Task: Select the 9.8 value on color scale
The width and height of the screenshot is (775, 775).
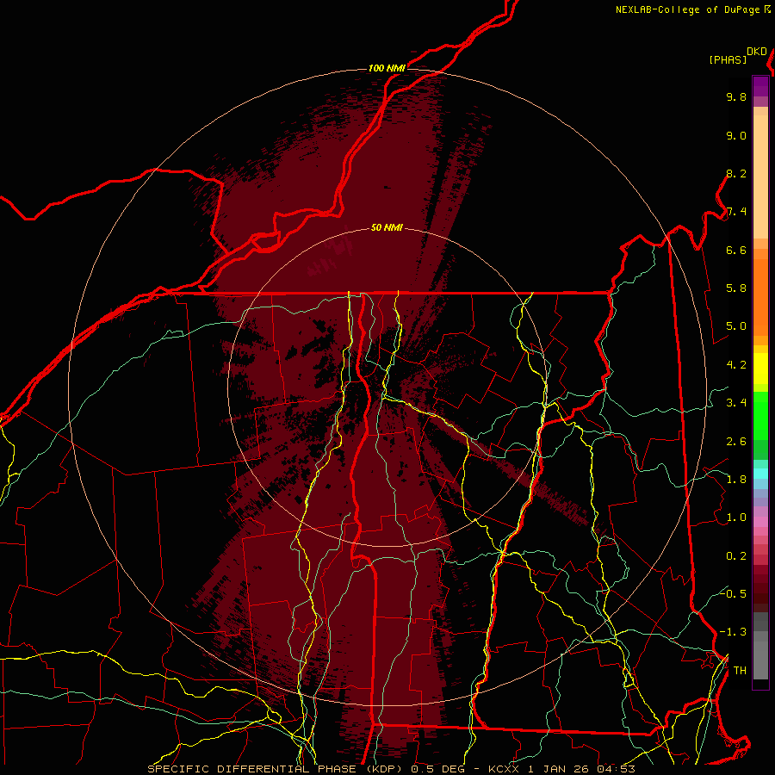Action: [736, 97]
